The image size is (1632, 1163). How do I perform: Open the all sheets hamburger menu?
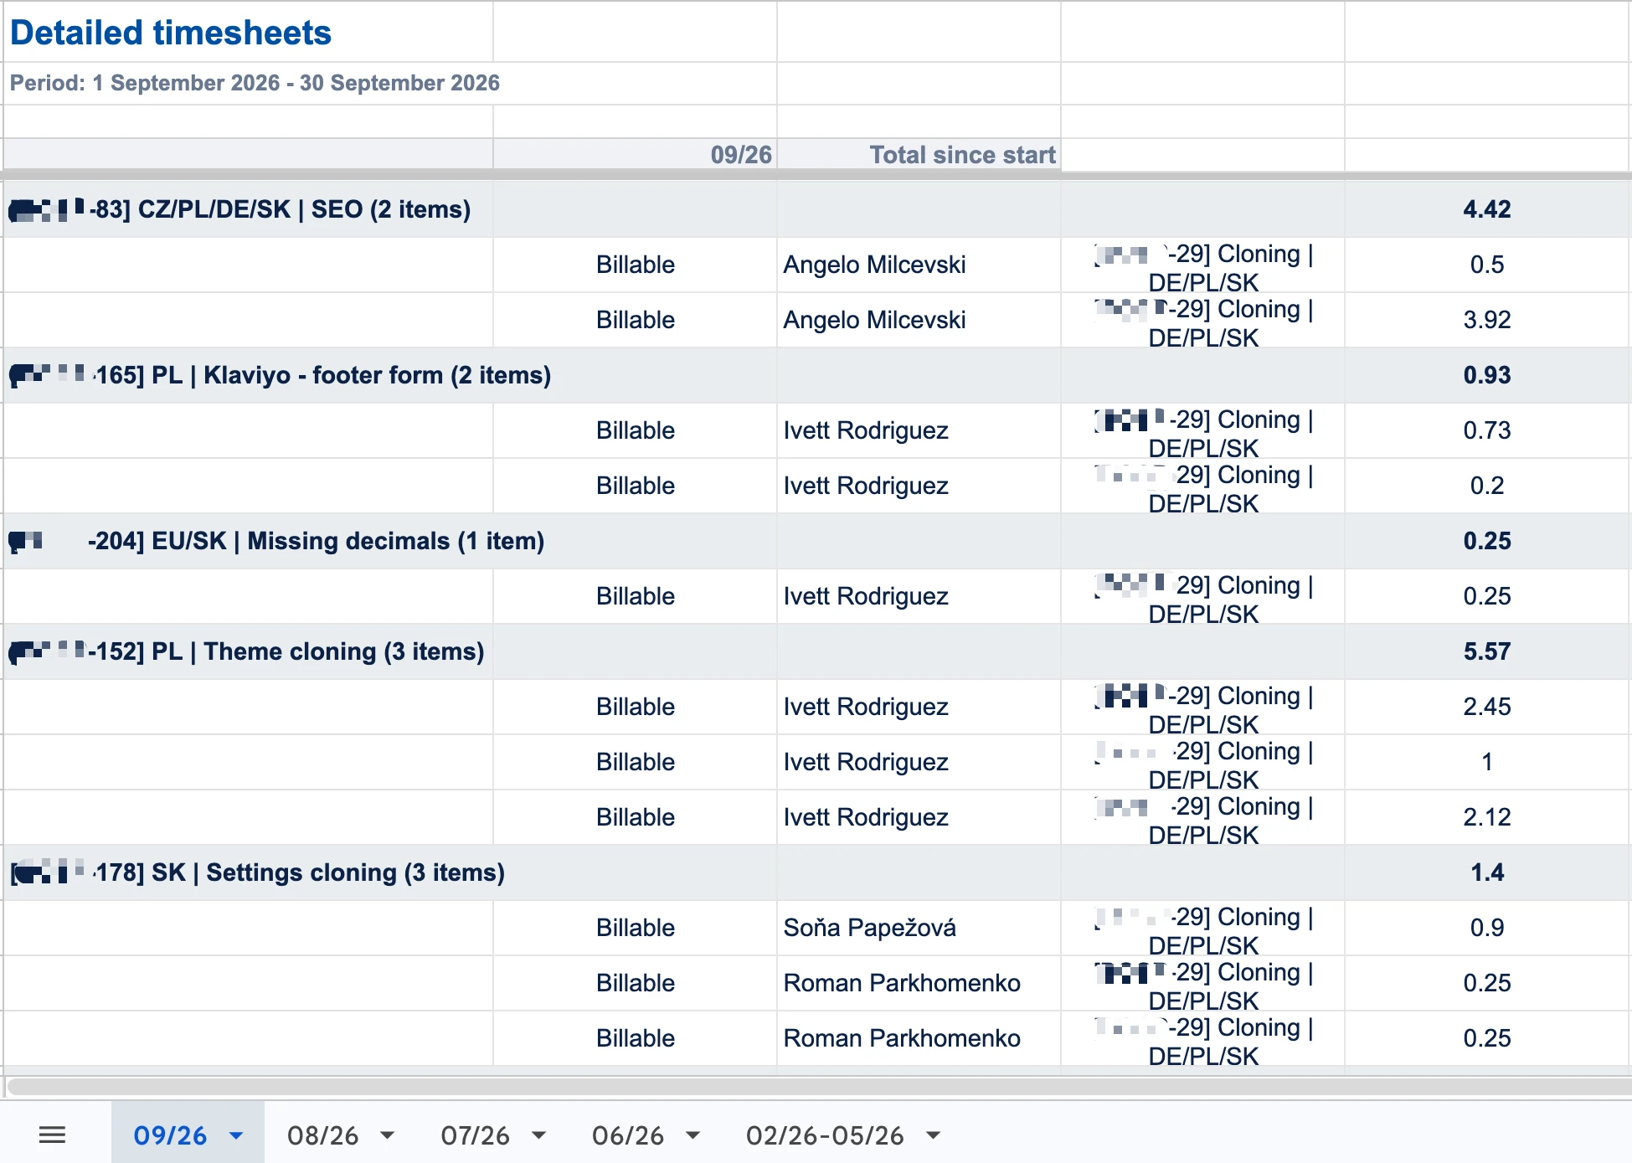[52, 1135]
